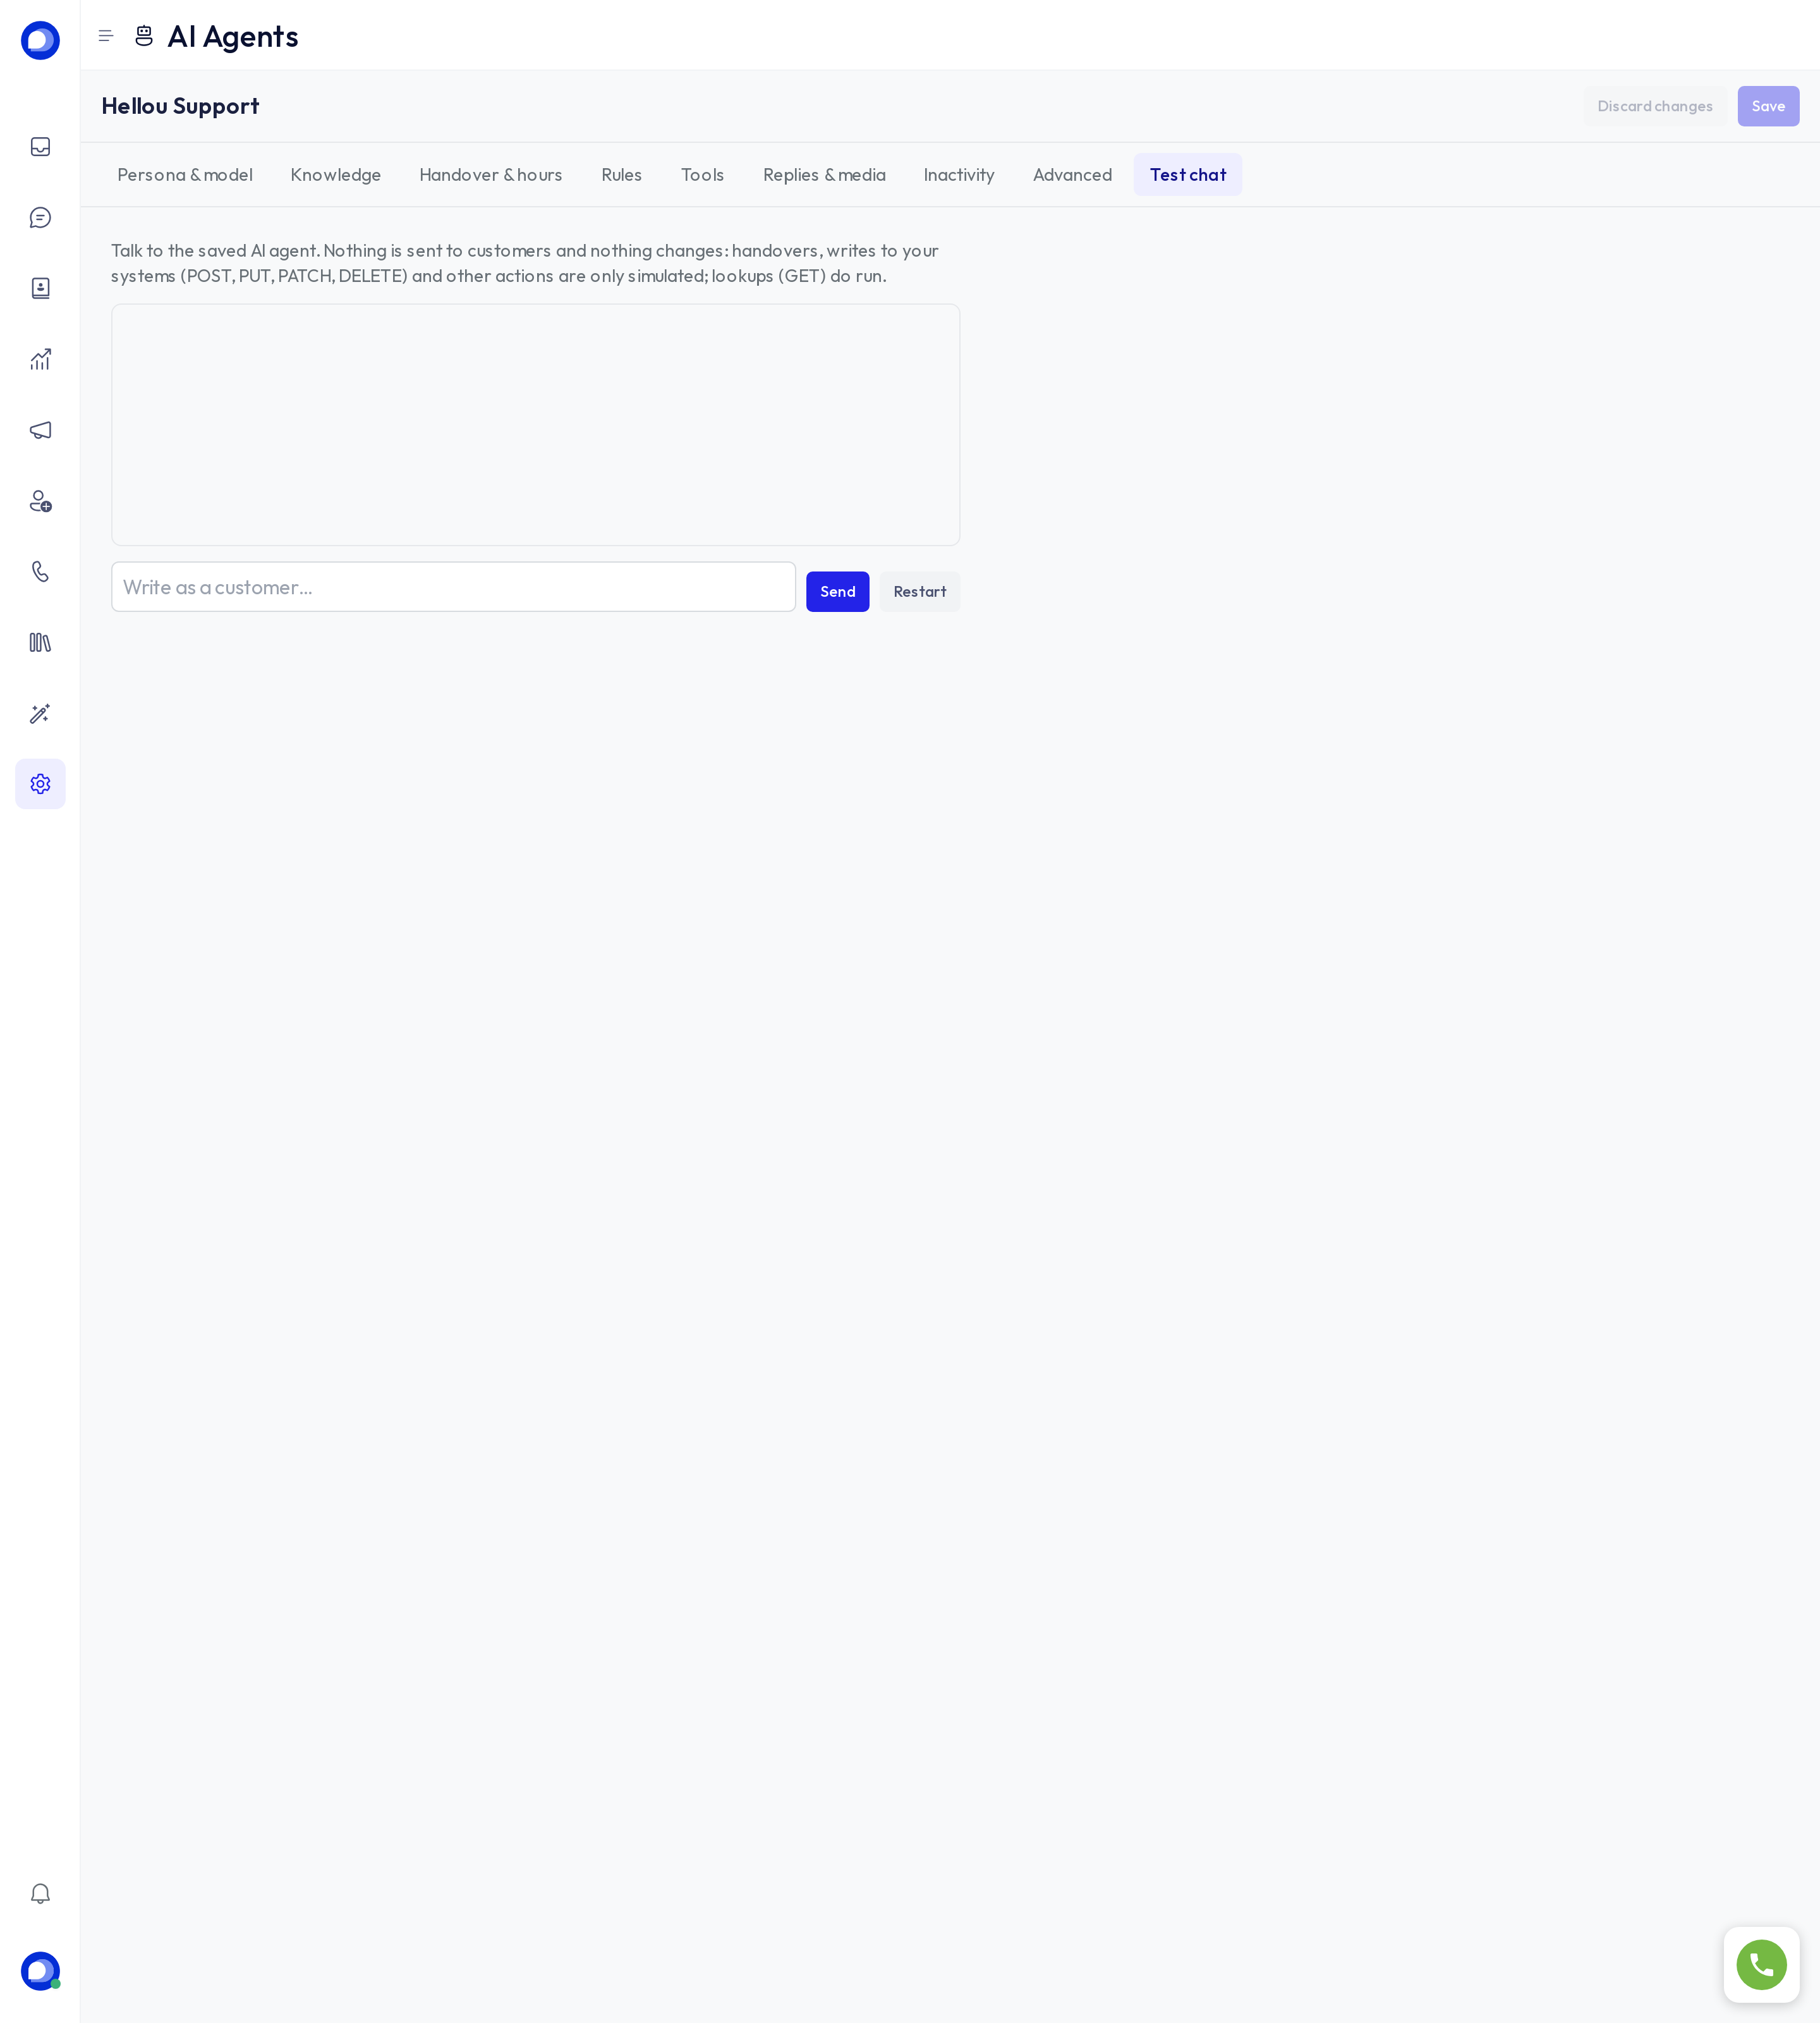1820x2023 pixels.
Task: Click the green phone call widget
Action: [1761, 1965]
